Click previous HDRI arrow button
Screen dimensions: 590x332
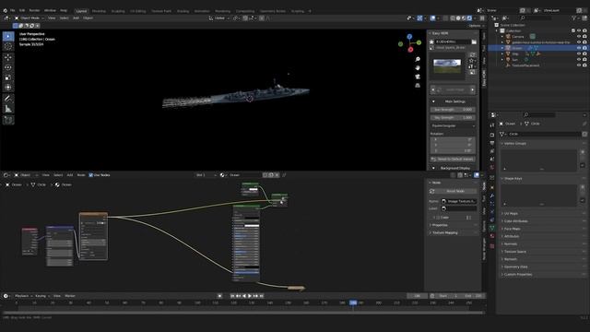pyautogui.click(x=433, y=90)
